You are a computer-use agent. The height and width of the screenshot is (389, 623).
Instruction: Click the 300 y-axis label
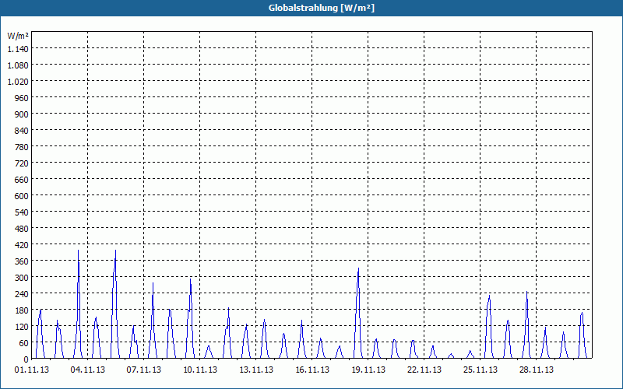(x=22, y=278)
